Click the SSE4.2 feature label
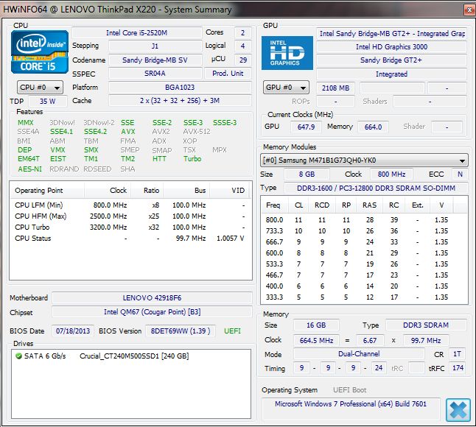This screenshot has height=427, width=476. [95, 132]
